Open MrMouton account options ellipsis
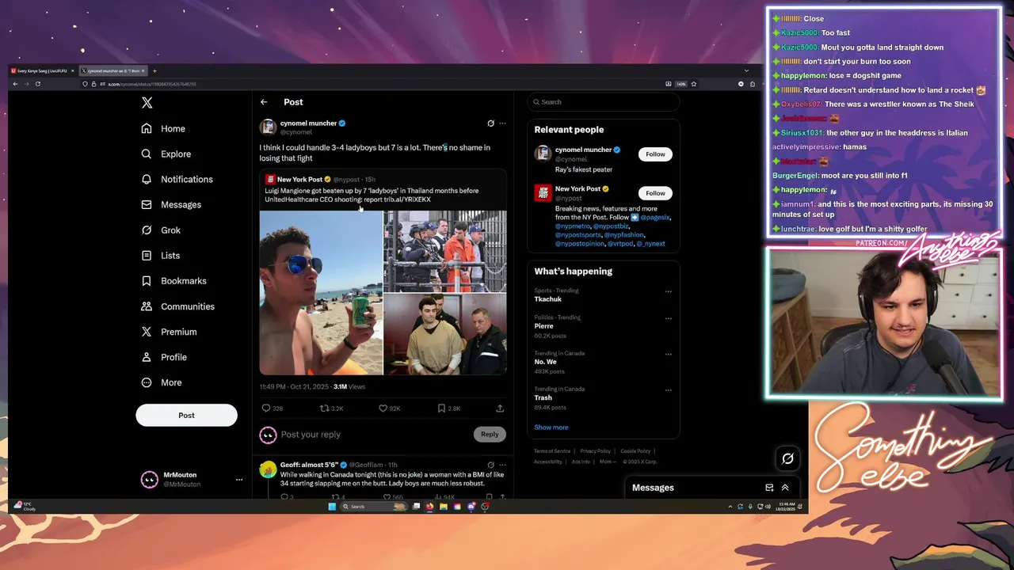This screenshot has height=570, width=1014. point(238,480)
